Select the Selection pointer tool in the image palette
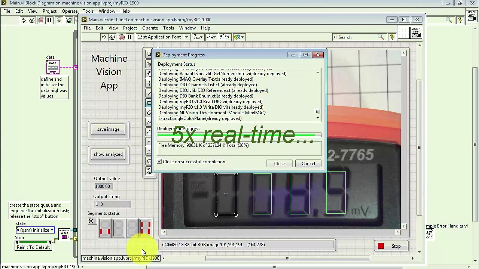This screenshot has width=479, height=269. tap(149, 64)
